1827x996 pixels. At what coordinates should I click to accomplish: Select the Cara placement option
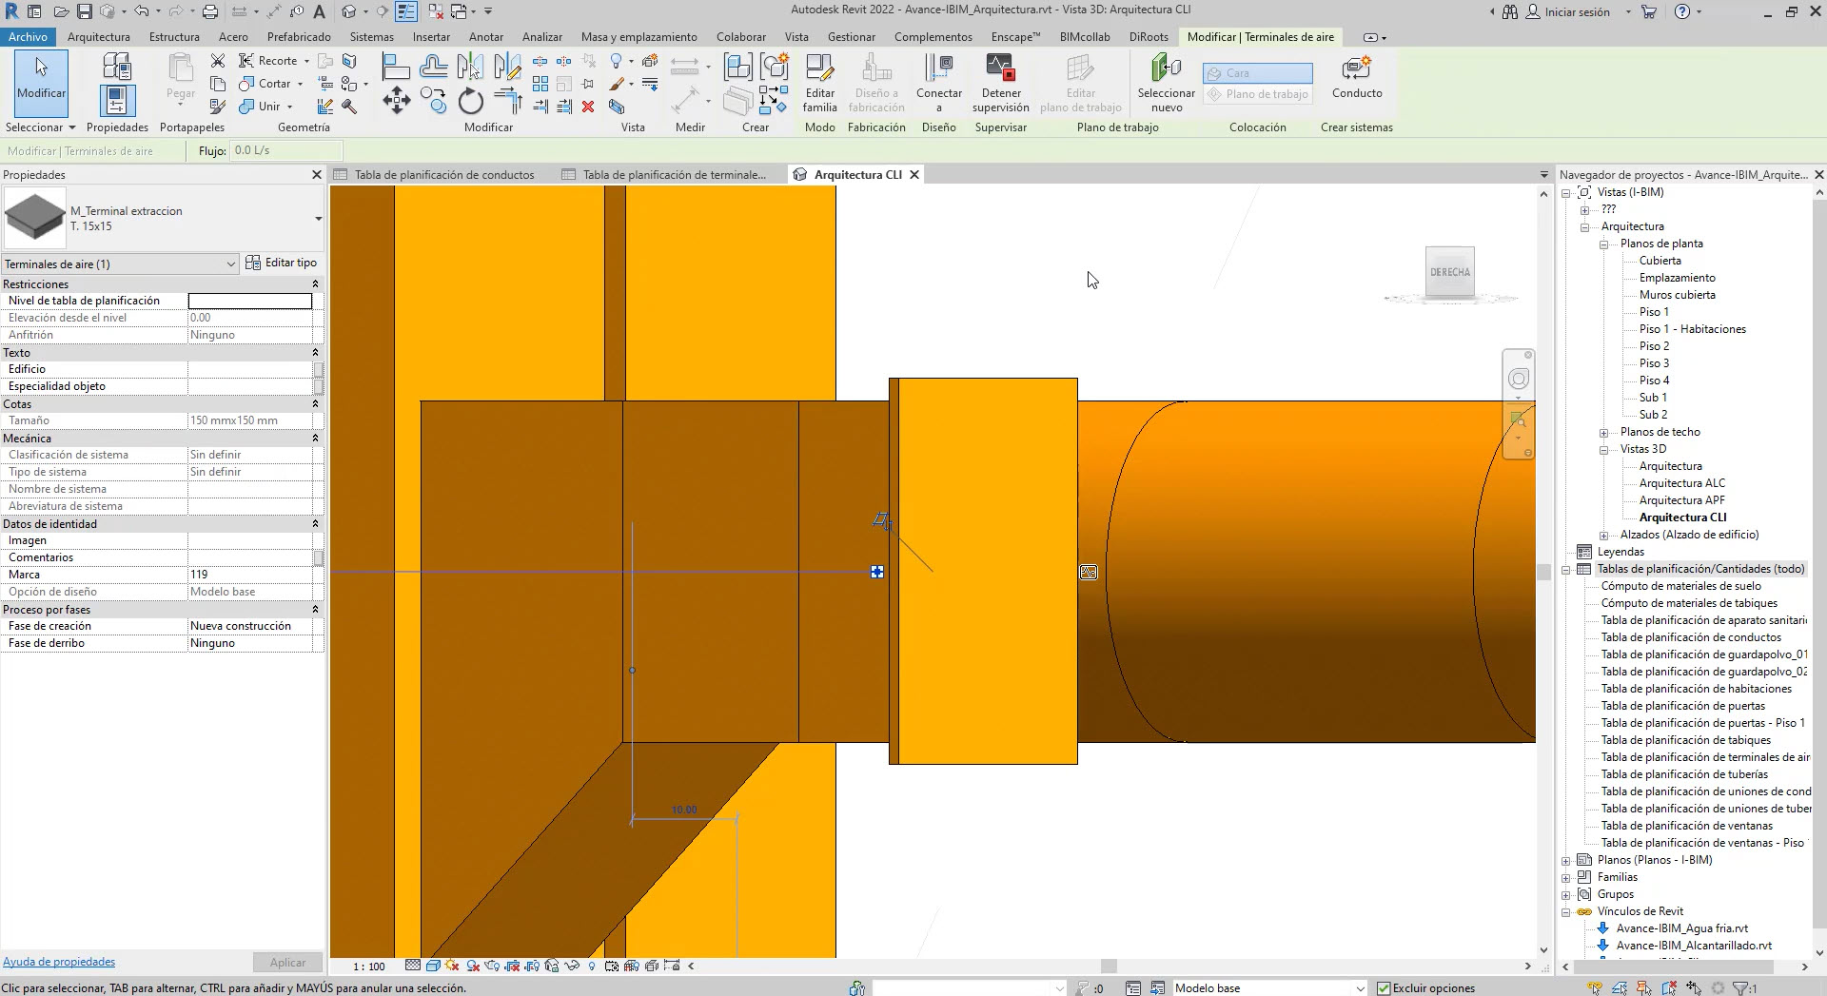pyautogui.click(x=1257, y=73)
